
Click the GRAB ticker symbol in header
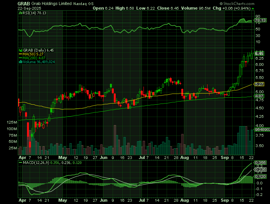pyautogui.click(x=24, y=3)
